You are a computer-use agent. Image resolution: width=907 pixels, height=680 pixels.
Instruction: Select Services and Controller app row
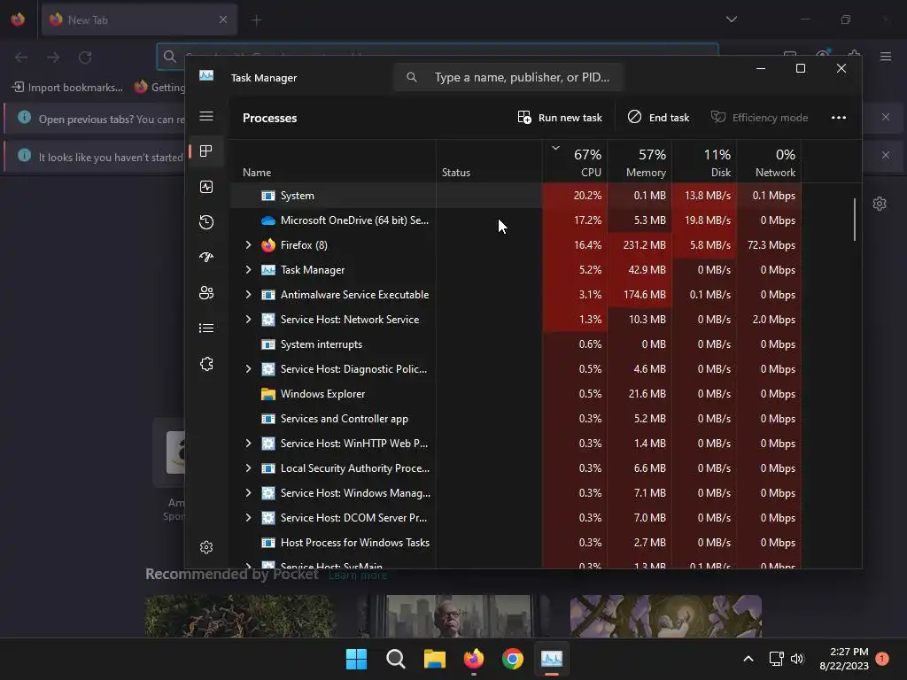pos(516,419)
